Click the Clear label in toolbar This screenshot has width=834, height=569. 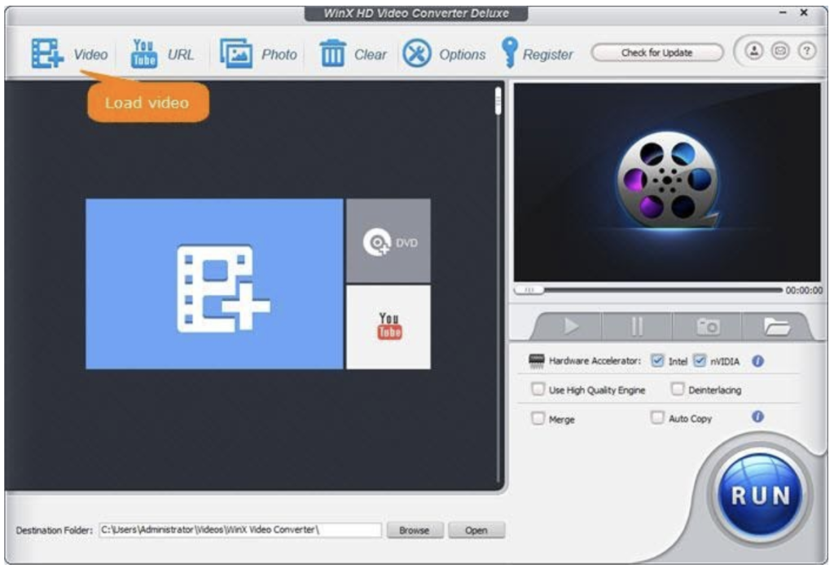coord(371,55)
